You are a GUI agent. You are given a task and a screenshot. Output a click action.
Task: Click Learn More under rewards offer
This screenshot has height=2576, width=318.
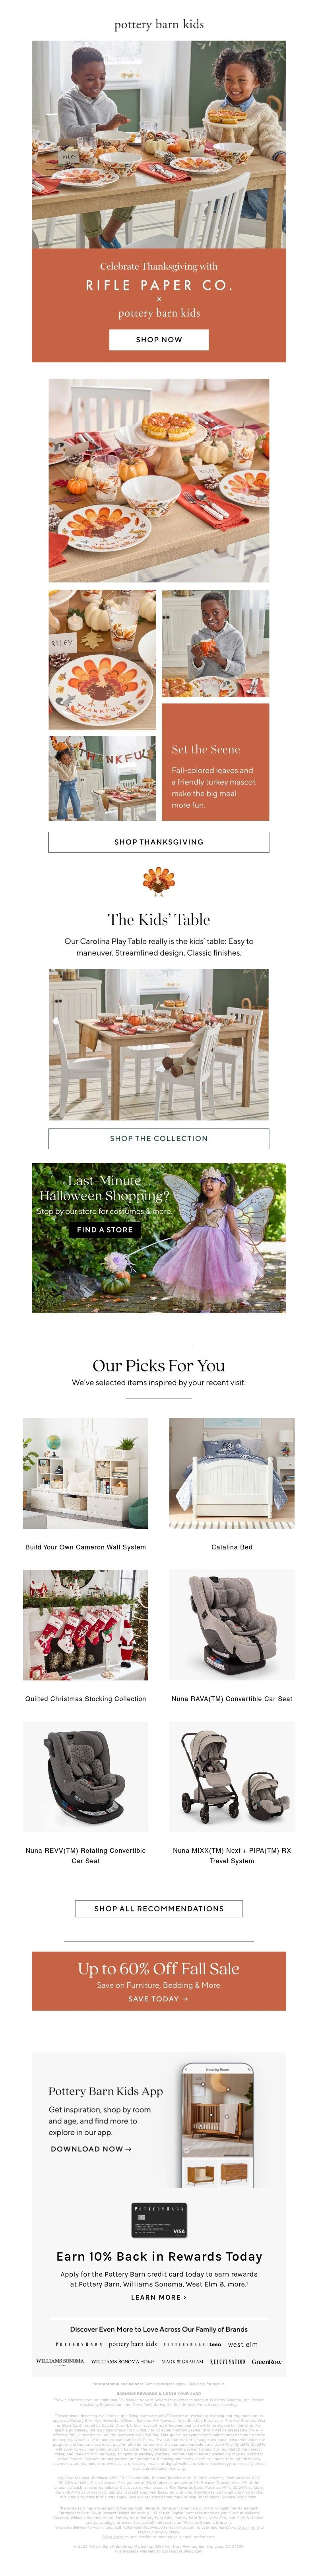[x=159, y=2297]
